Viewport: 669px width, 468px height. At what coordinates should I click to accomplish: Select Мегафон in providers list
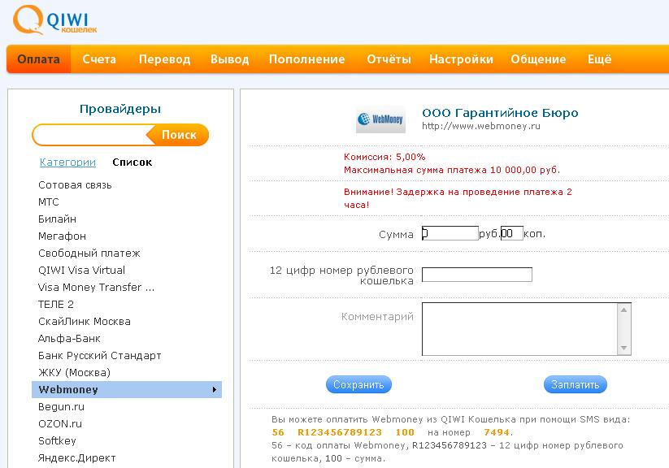[x=62, y=236]
